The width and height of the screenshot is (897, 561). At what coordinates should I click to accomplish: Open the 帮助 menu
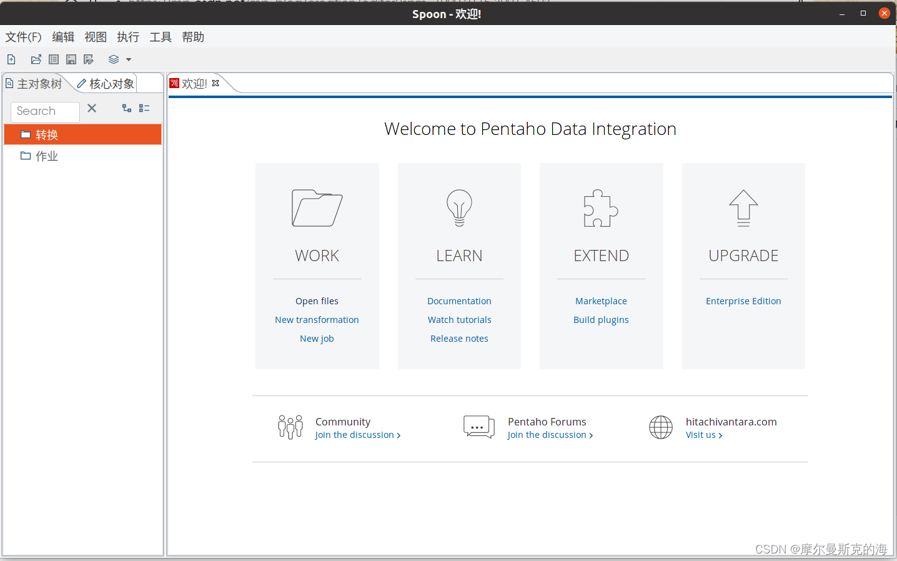point(193,37)
